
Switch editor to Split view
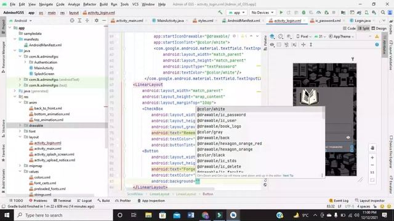(x=363, y=28)
